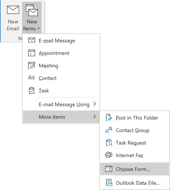Click the Contact person icon
Viewport: 170px width, 190px height.
32,78
